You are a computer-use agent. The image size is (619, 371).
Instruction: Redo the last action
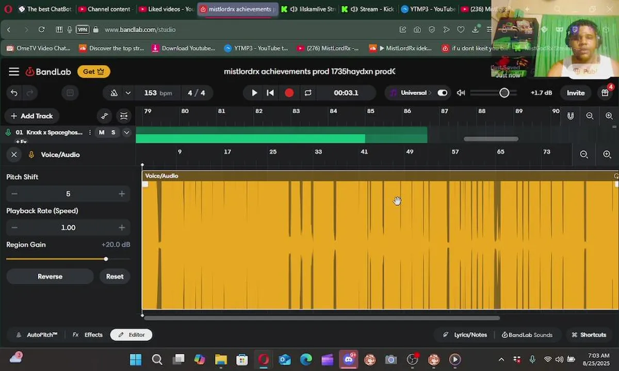(x=29, y=93)
